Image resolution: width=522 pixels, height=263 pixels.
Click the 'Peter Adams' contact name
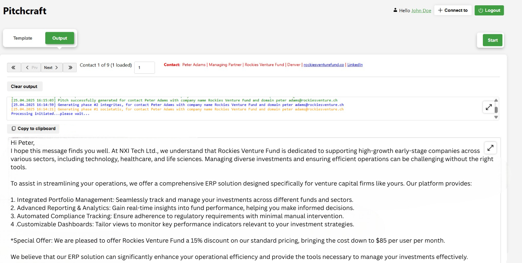click(194, 65)
